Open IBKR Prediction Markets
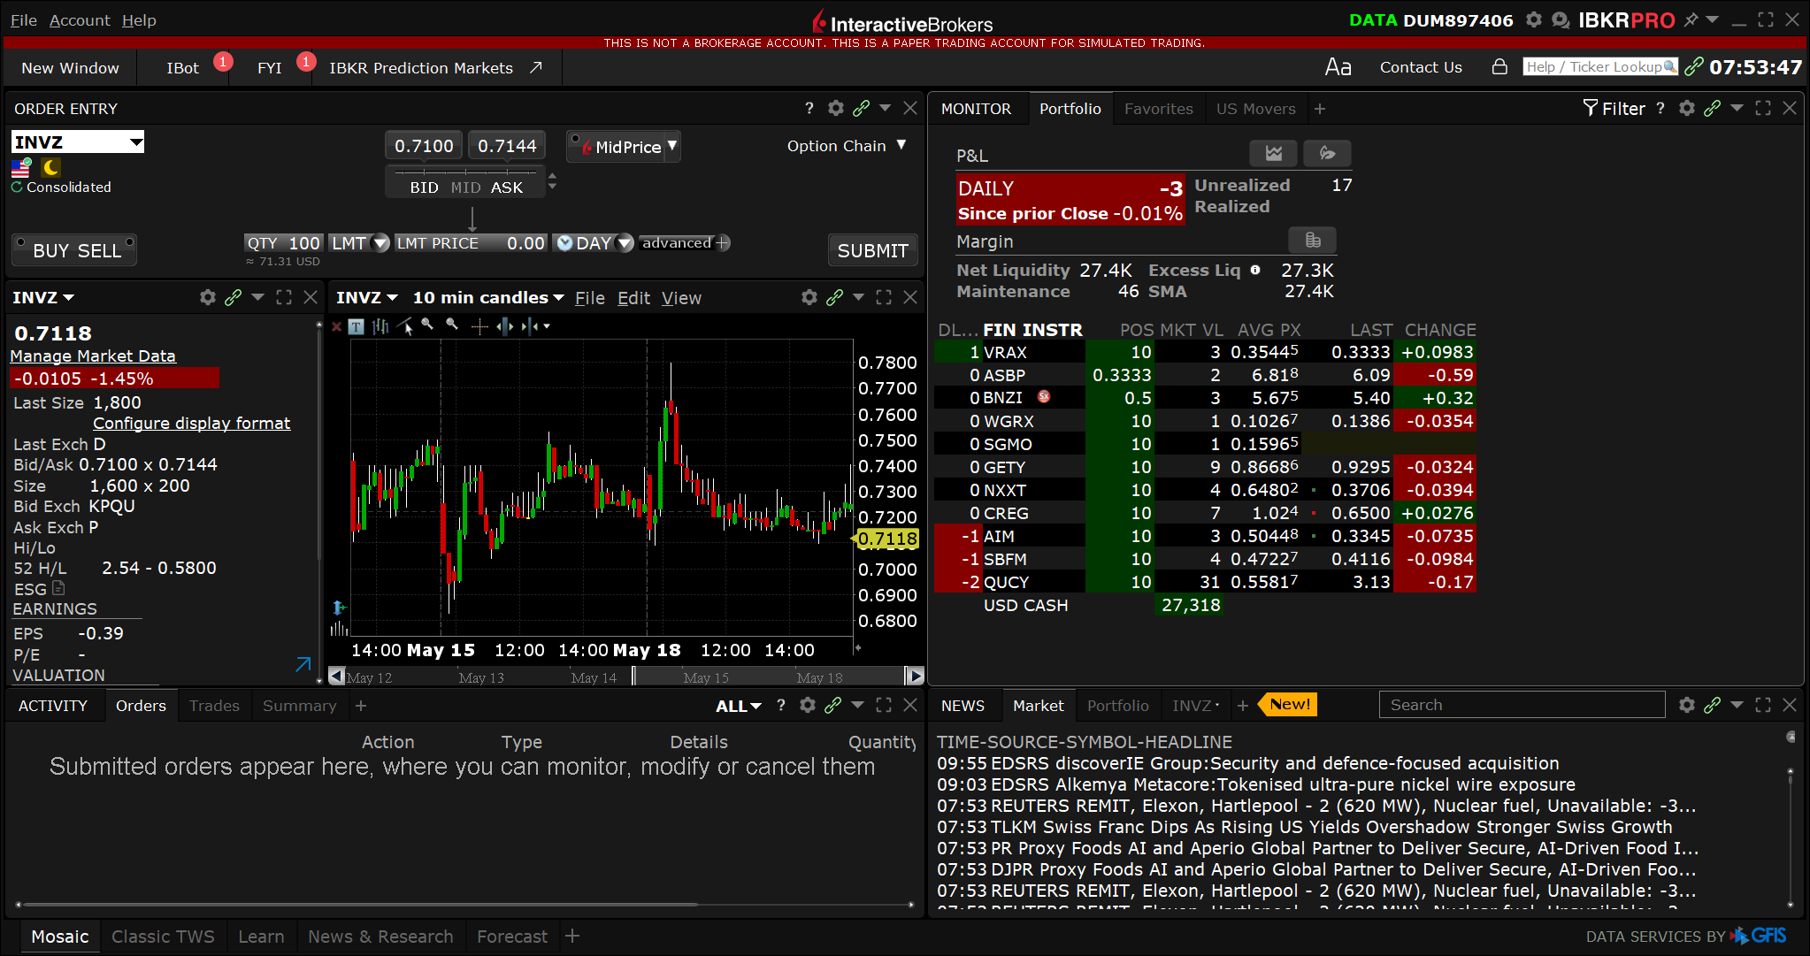Image resolution: width=1810 pixels, height=956 pixels. 434,68
